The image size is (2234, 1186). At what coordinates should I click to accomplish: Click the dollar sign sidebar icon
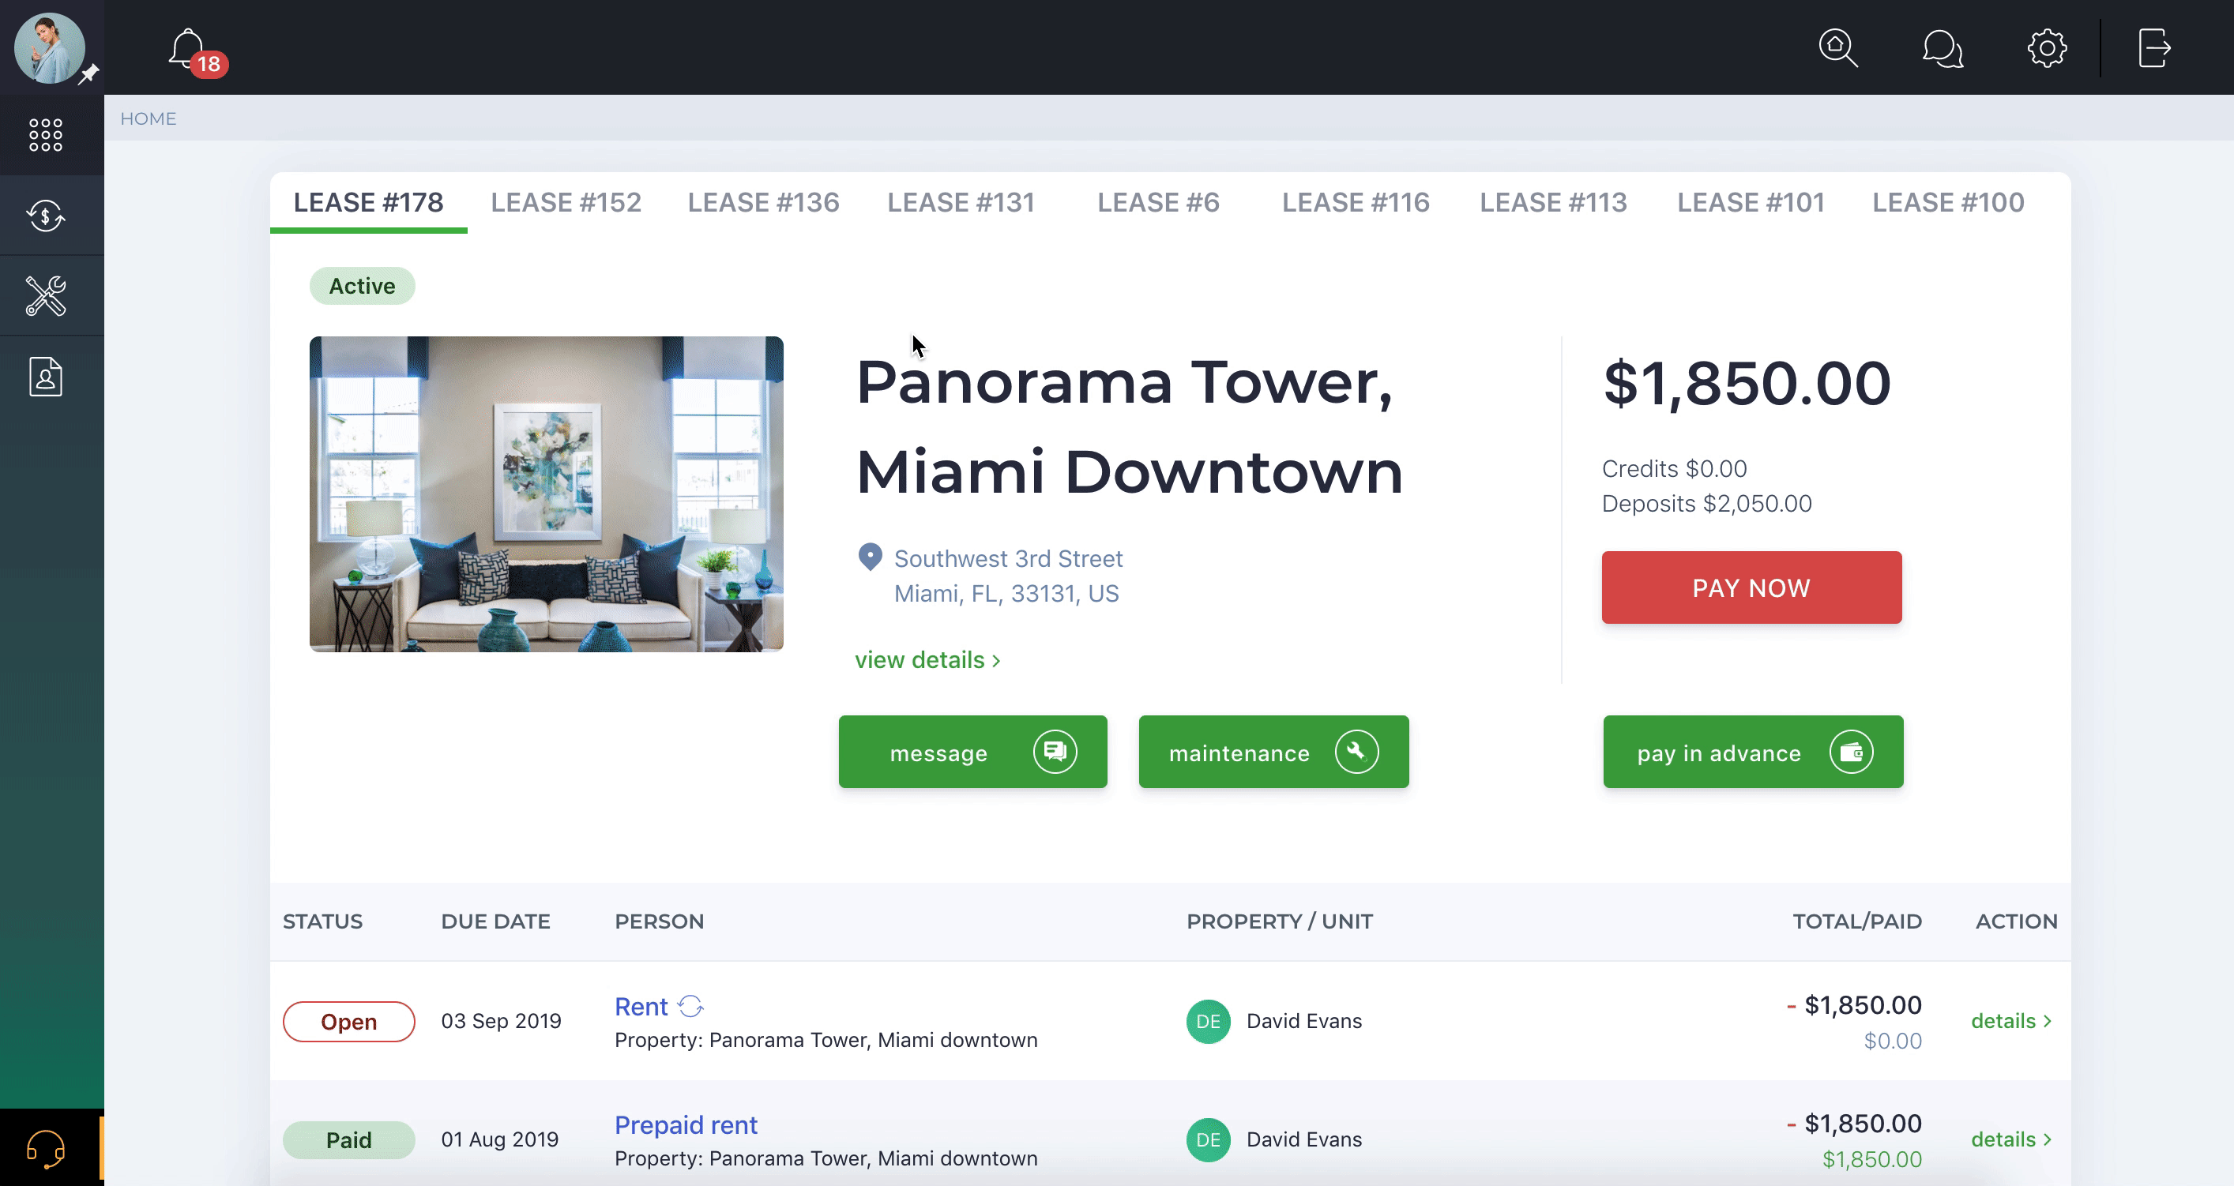tap(46, 214)
